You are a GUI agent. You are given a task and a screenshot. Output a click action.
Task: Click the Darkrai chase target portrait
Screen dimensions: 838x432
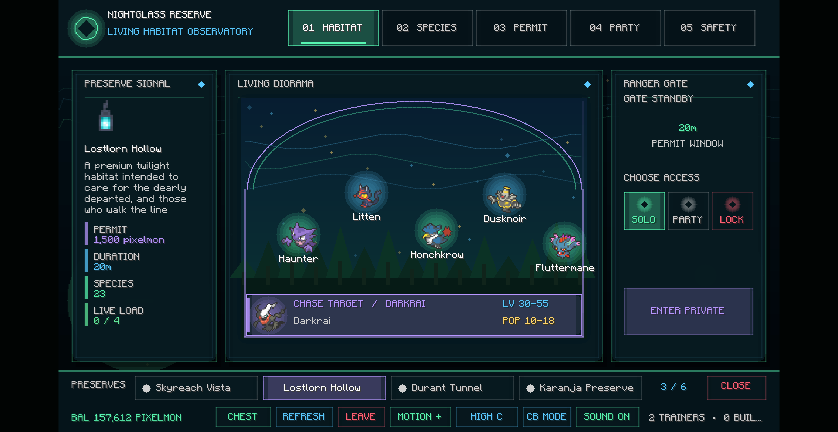269,315
